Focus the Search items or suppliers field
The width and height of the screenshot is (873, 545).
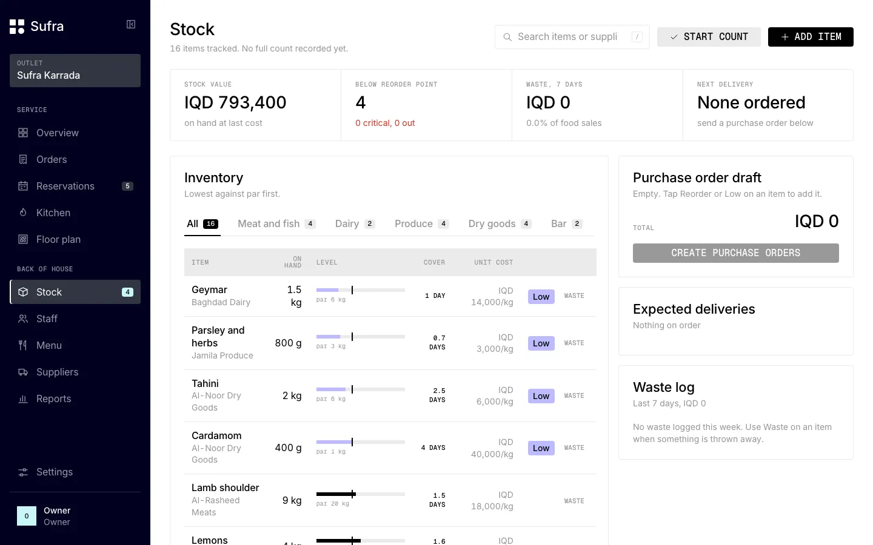[x=572, y=37]
